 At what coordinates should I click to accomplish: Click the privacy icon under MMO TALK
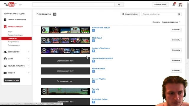[93, 41]
